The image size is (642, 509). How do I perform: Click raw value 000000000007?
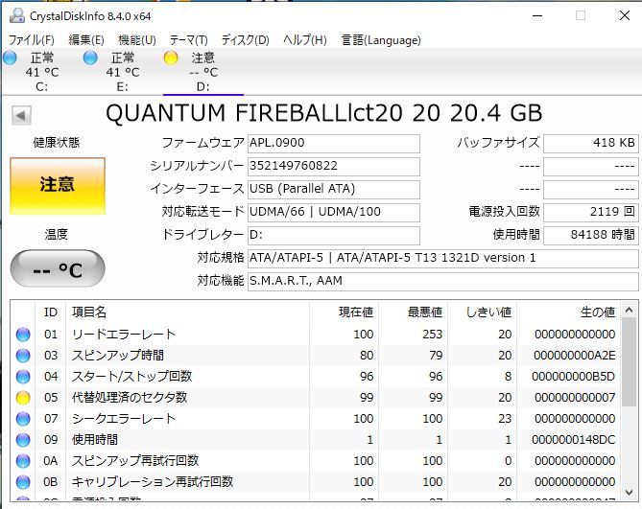click(x=575, y=398)
